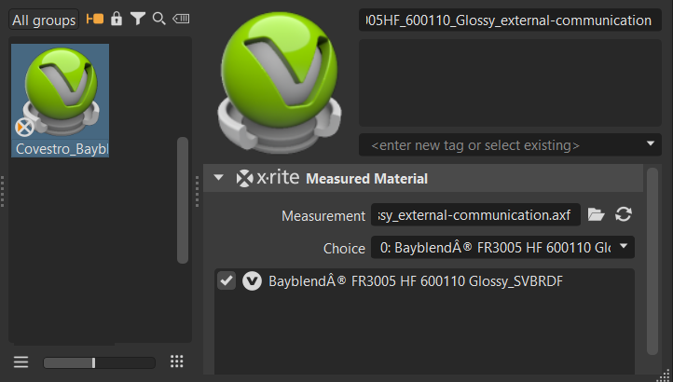Collapse the Measured Material section
This screenshot has height=382, width=673.
coord(218,177)
